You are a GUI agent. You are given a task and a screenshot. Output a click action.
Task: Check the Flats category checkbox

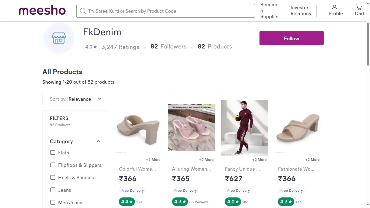point(53,153)
